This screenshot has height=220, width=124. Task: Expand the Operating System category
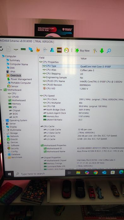coord(3,120)
